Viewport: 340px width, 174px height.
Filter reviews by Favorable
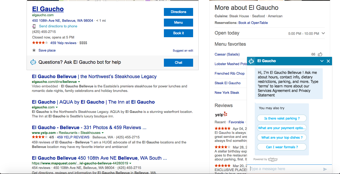236,122
